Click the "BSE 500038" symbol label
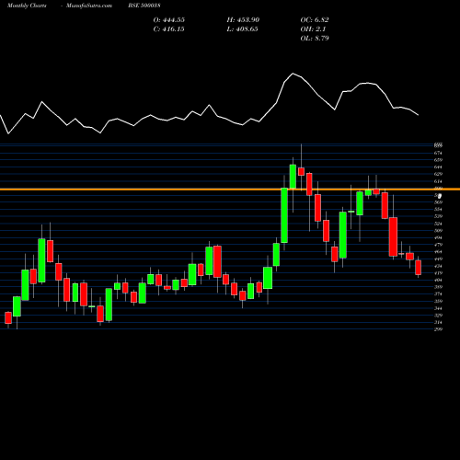 point(144,6)
